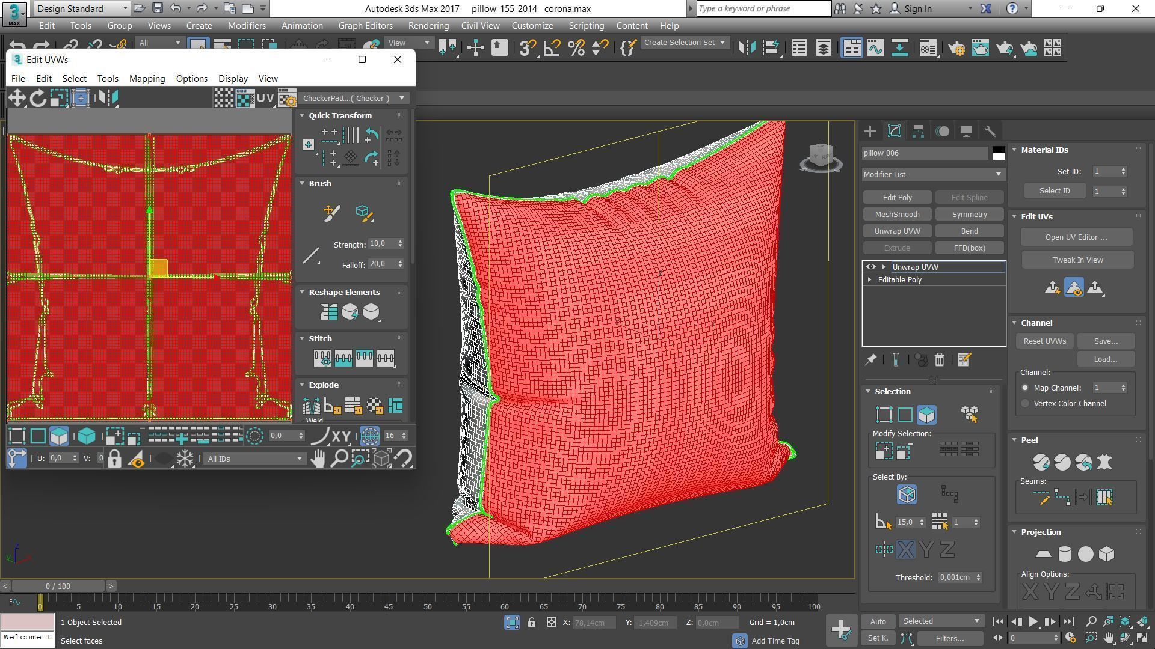Select Cylindrical map in Projection rollout
This screenshot has width=1155, height=649.
[x=1064, y=554]
